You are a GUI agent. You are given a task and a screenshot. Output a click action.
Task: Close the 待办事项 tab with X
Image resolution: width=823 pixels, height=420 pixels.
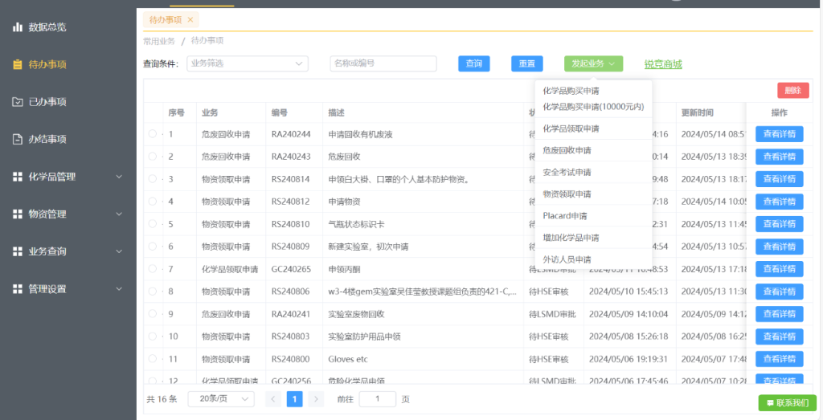[190, 19]
